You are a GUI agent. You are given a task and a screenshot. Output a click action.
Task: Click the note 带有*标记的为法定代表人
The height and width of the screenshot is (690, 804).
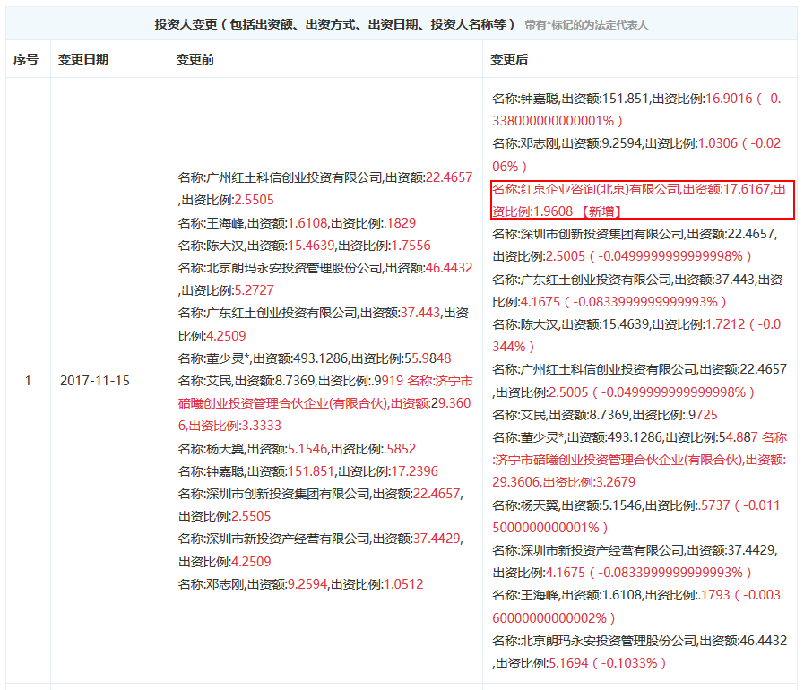click(586, 24)
